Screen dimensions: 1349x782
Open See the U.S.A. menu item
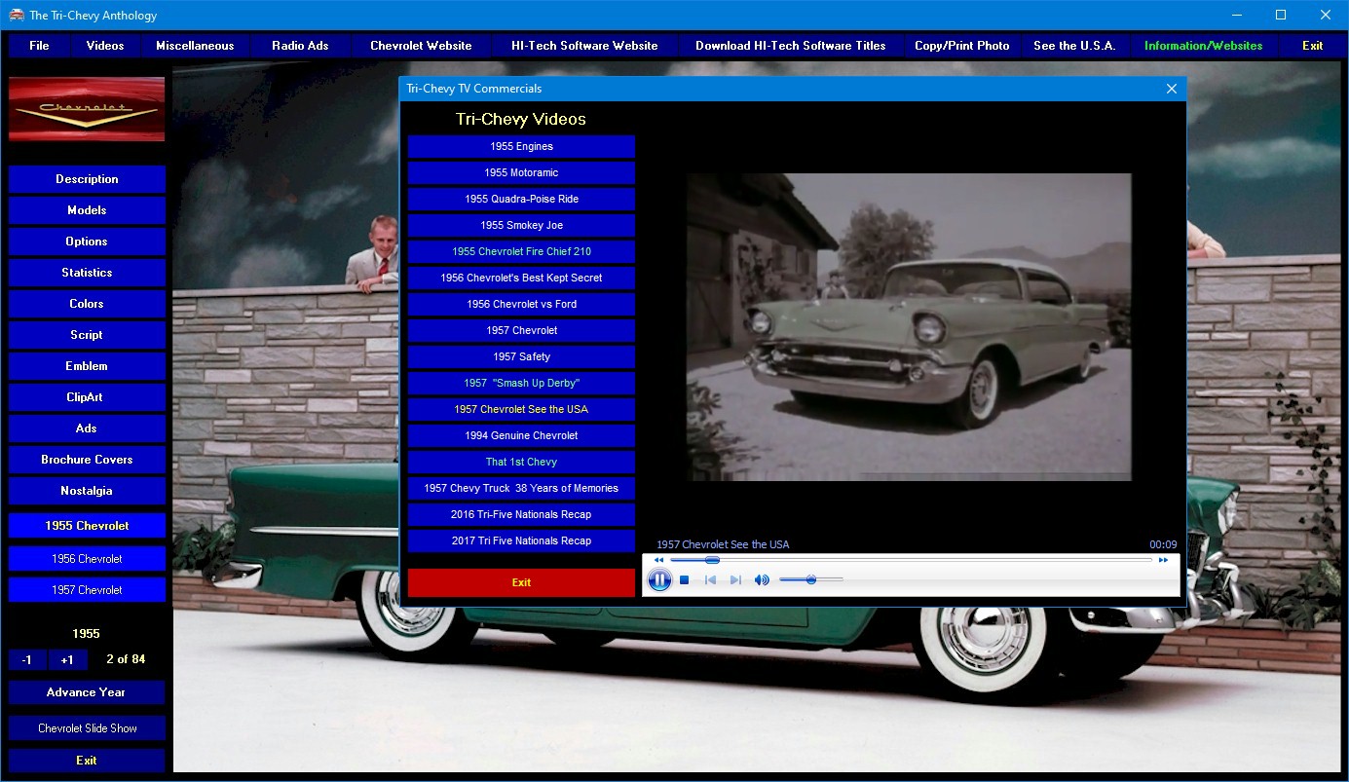1074,46
